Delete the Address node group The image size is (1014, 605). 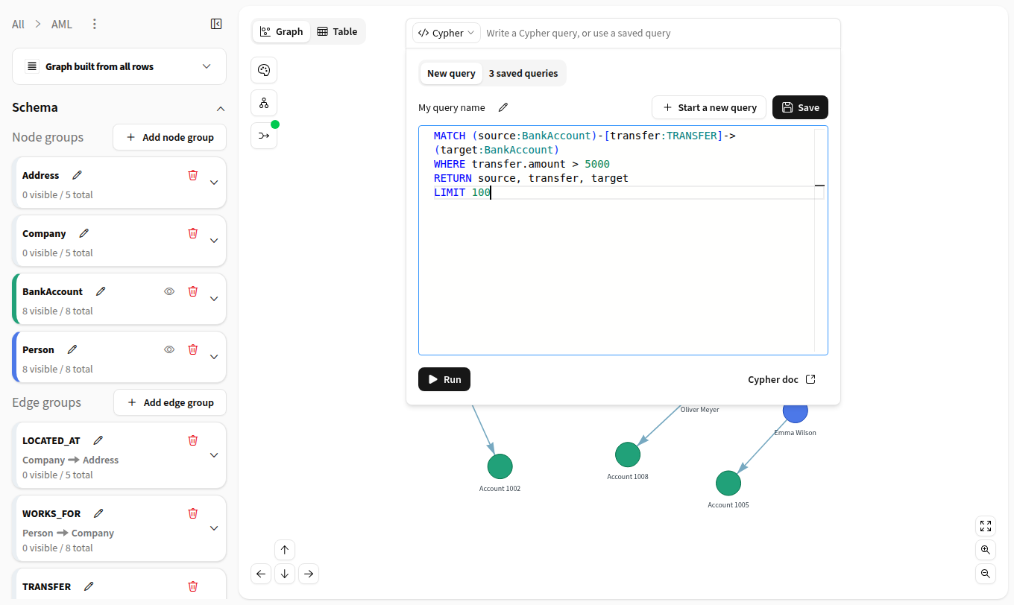(193, 175)
